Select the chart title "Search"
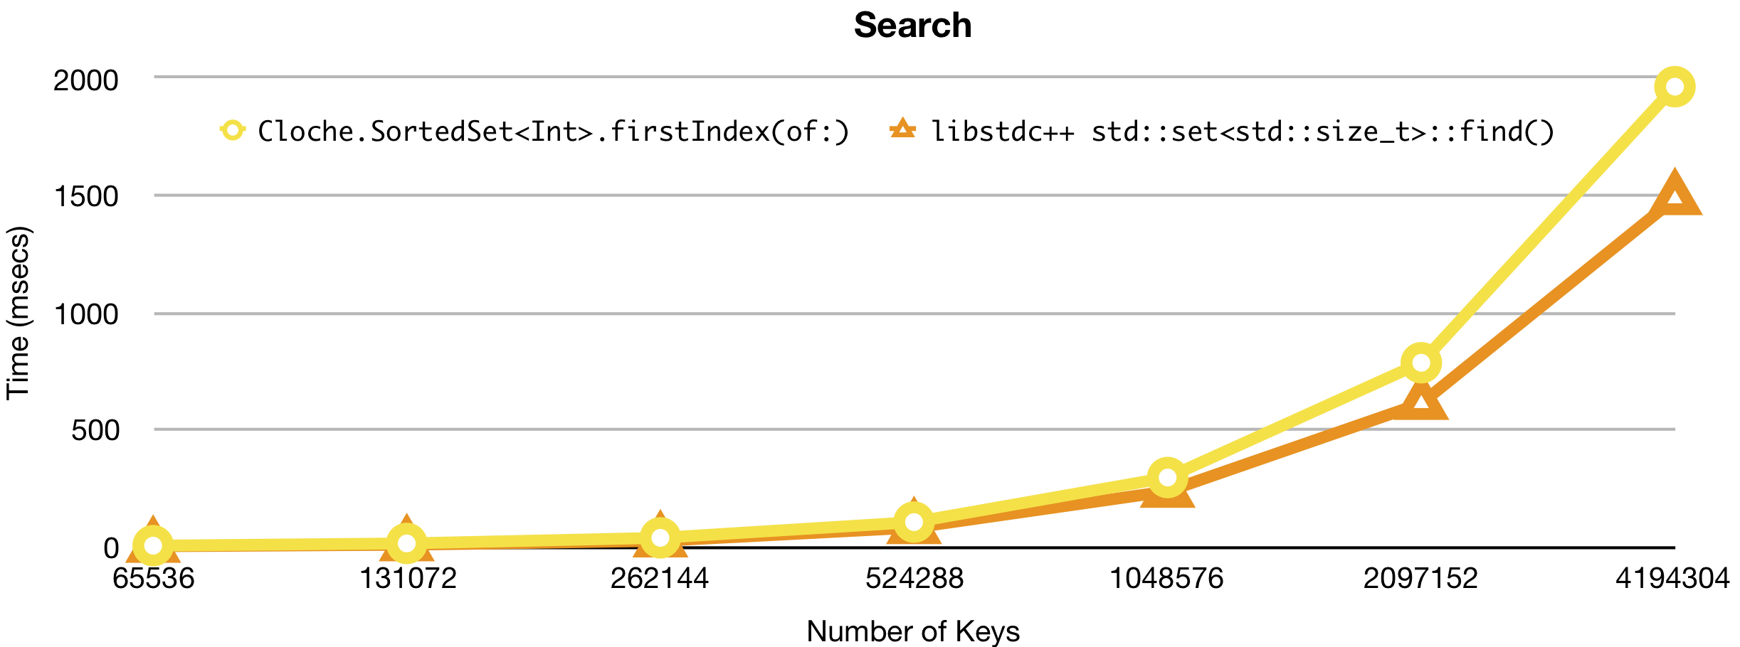 click(912, 26)
